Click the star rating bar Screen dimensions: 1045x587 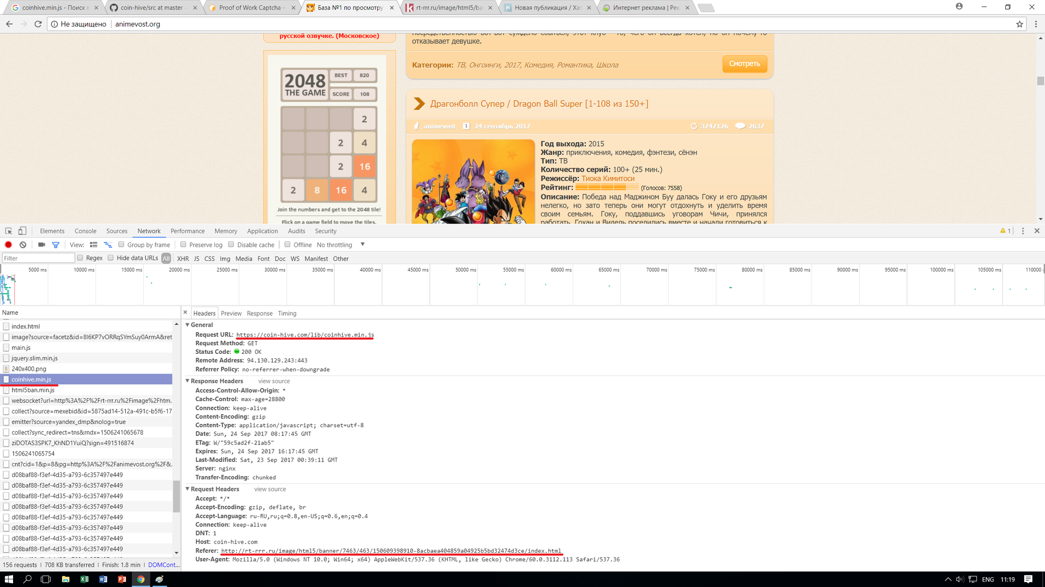[x=606, y=188]
